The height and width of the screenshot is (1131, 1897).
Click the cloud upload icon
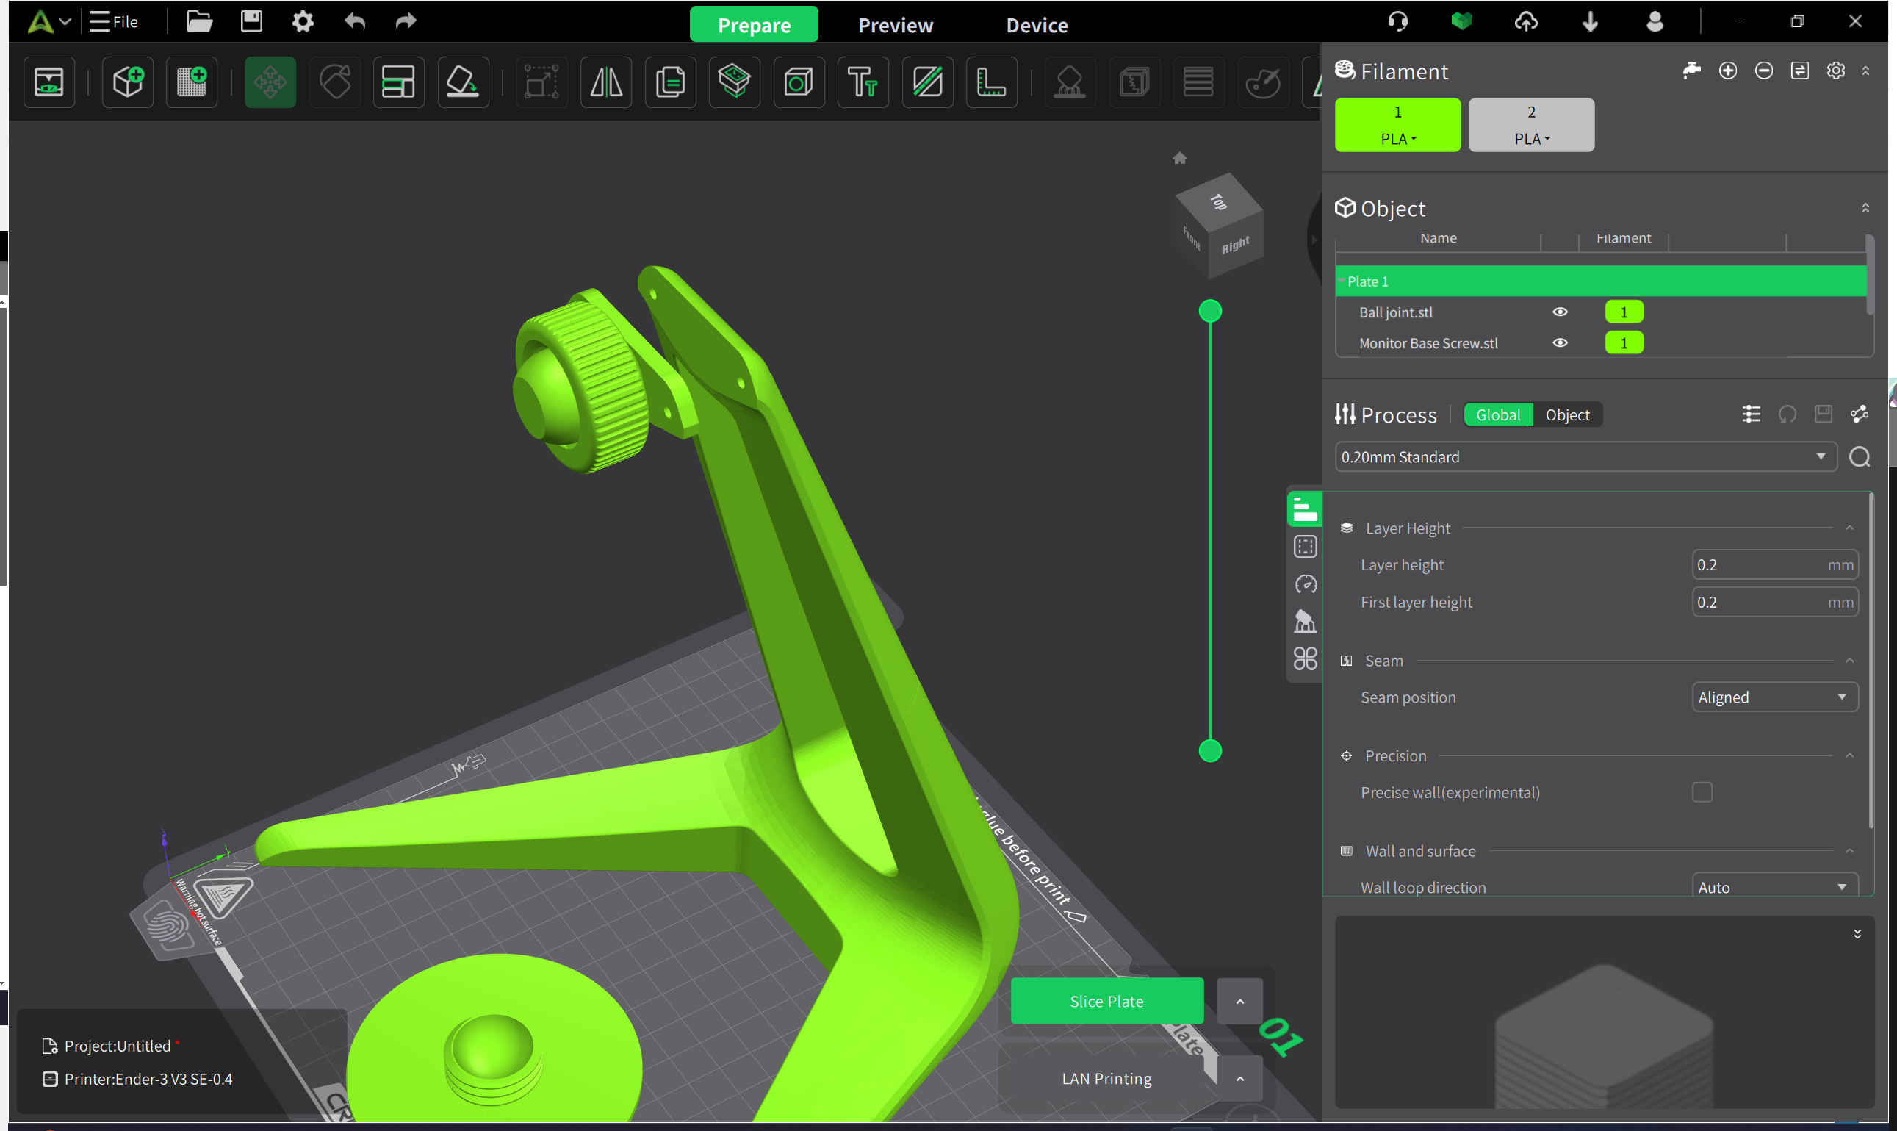[x=1526, y=21]
